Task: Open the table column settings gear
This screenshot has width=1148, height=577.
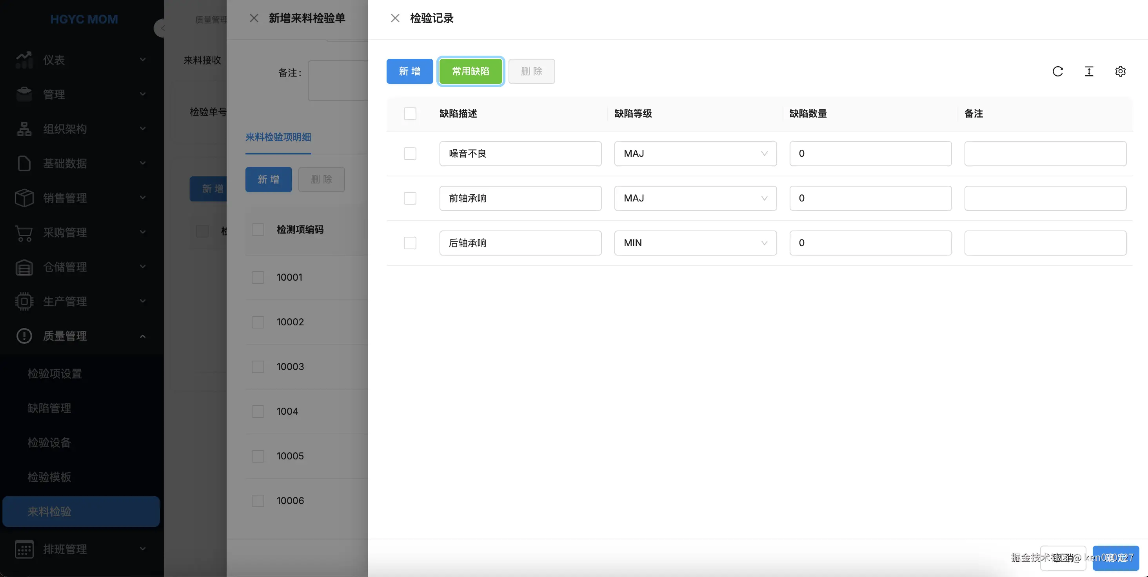Action: (x=1120, y=71)
